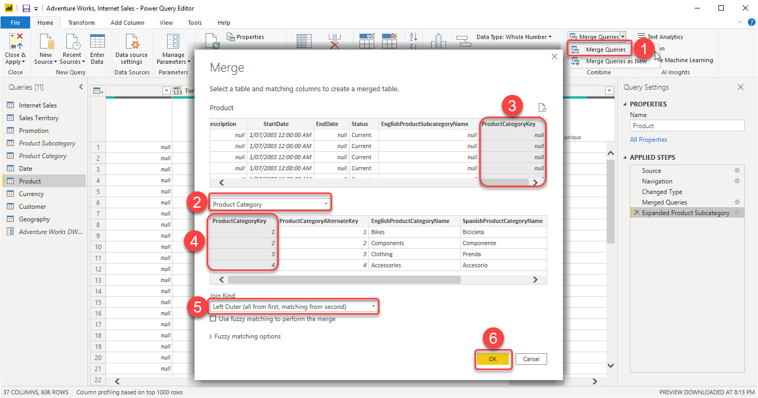Open the Help question mark icon
Image resolution: width=758 pixels, height=398 pixels.
(x=752, y=22)
